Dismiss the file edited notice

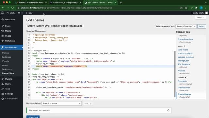169,110
